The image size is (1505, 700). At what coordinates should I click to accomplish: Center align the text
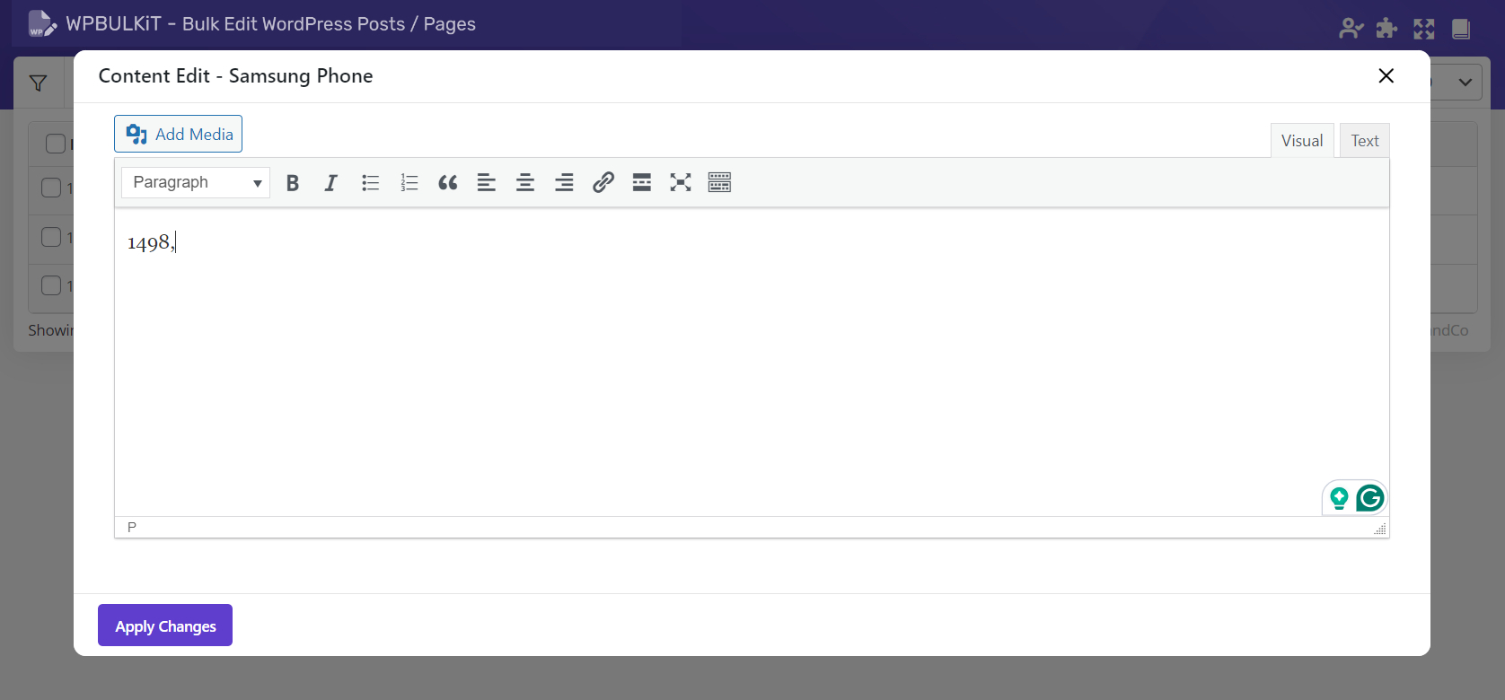point(525,183)
